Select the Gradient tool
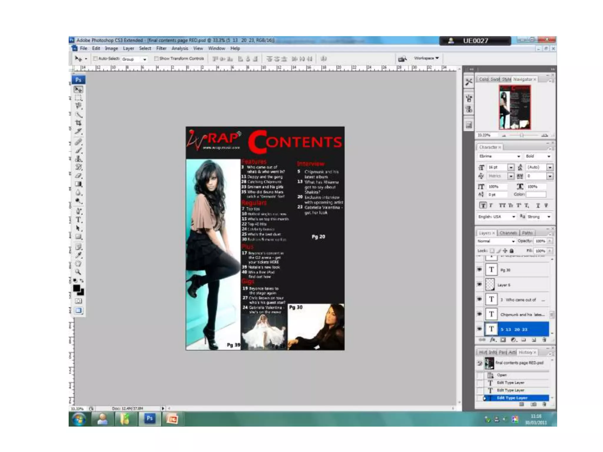 (78, 184)
